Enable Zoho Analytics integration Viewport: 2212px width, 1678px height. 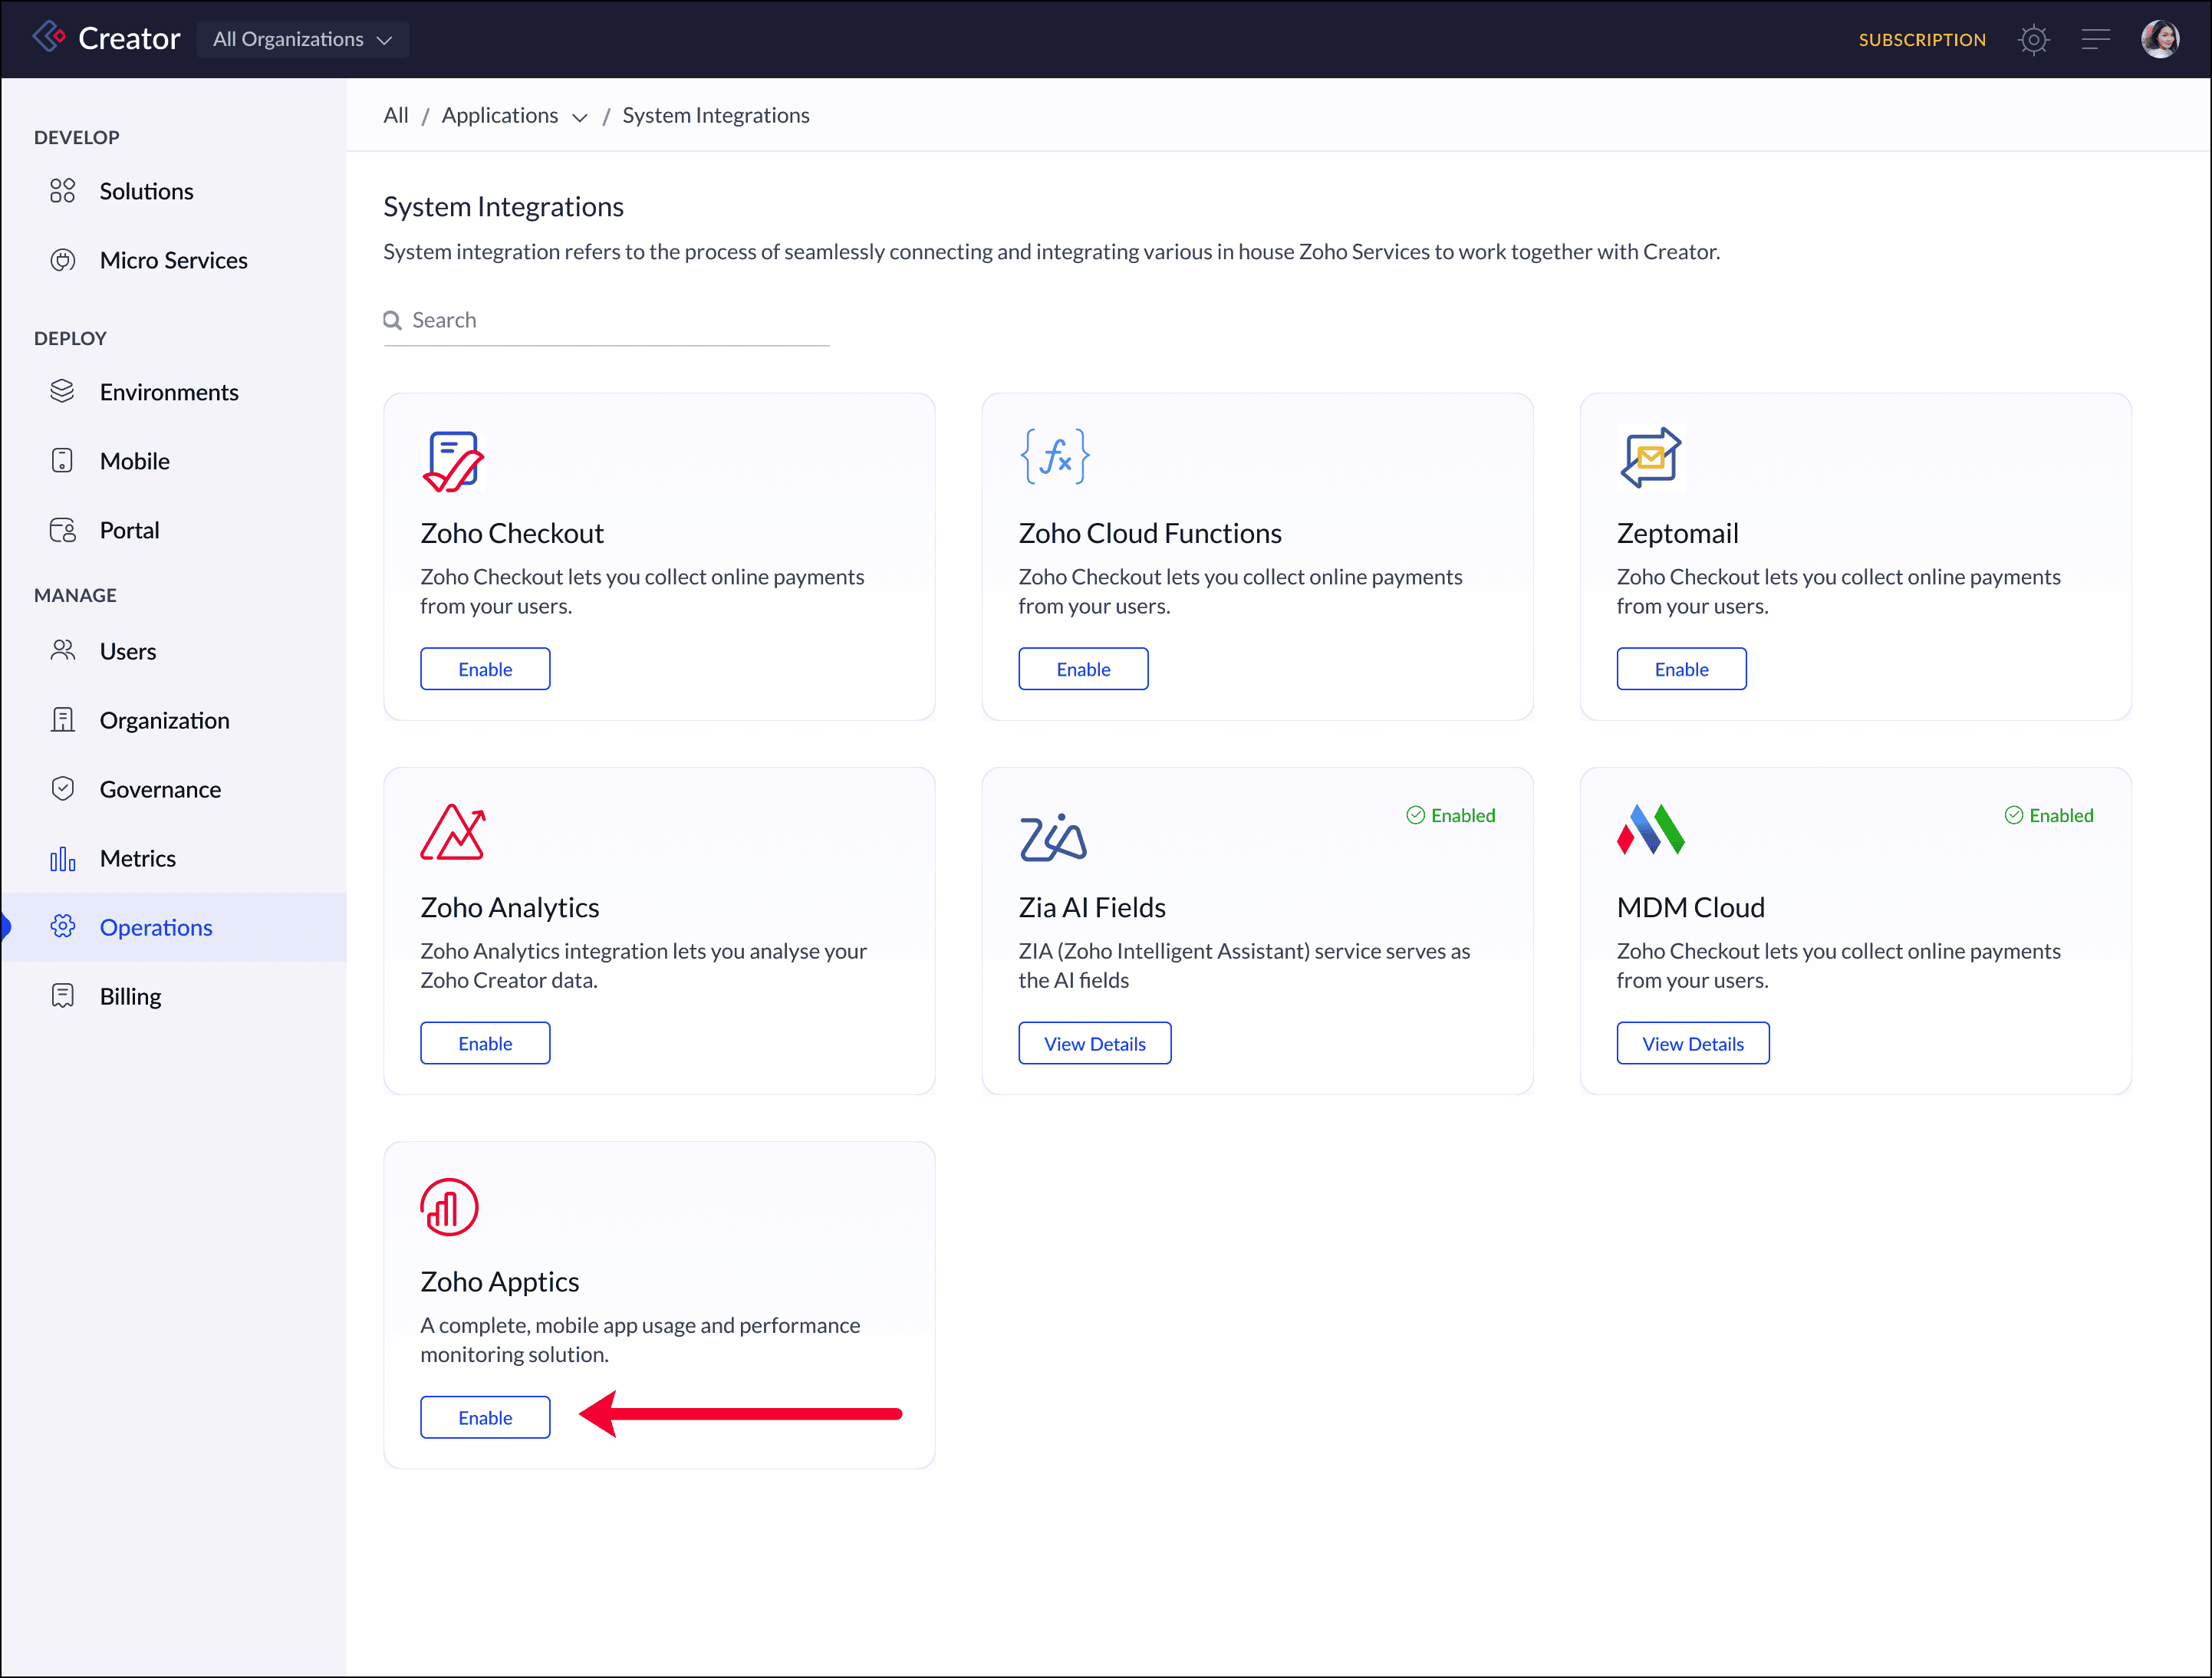point(485,1043)
